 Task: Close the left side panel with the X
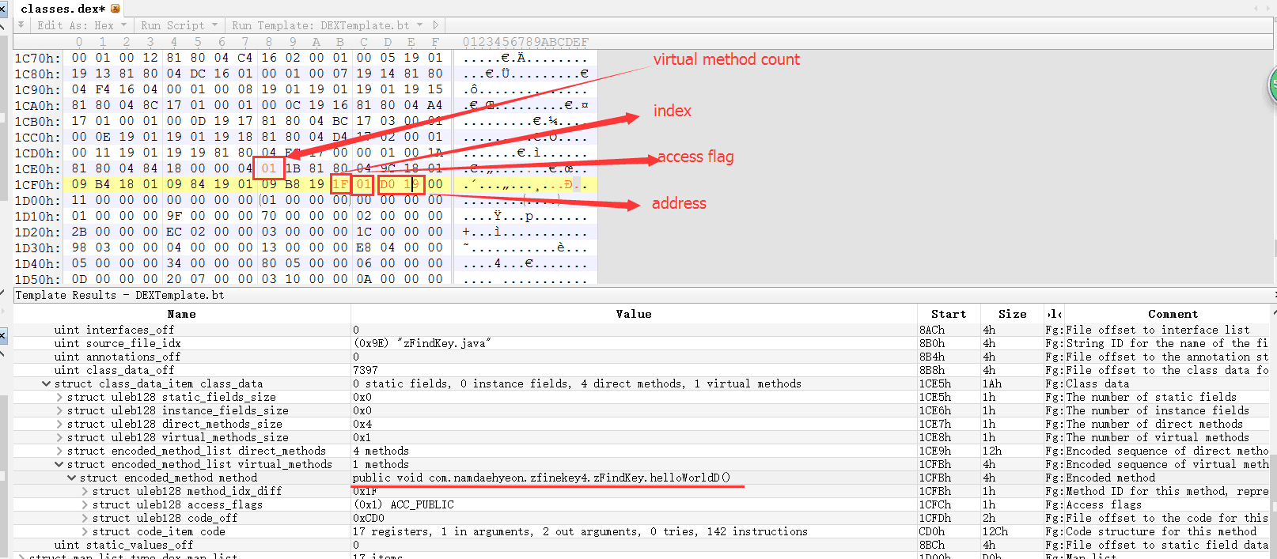[3, 9]
